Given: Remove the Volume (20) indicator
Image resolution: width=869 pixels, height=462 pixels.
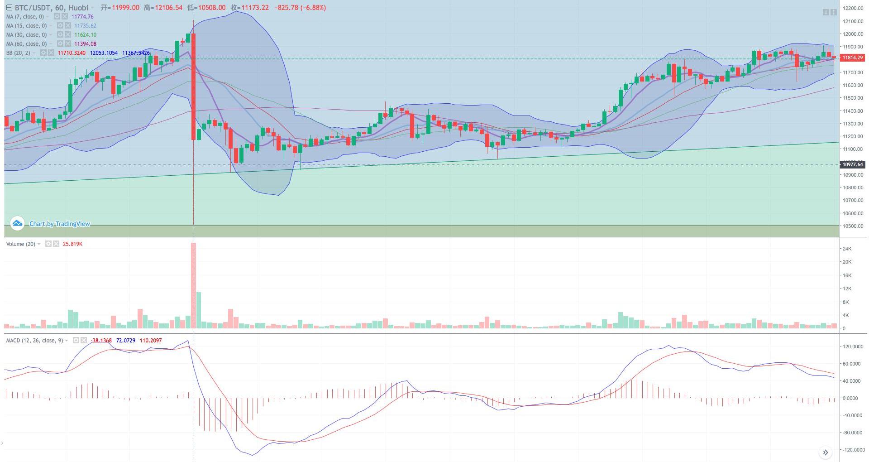Looking at the screenshot, I should [56, 244].
